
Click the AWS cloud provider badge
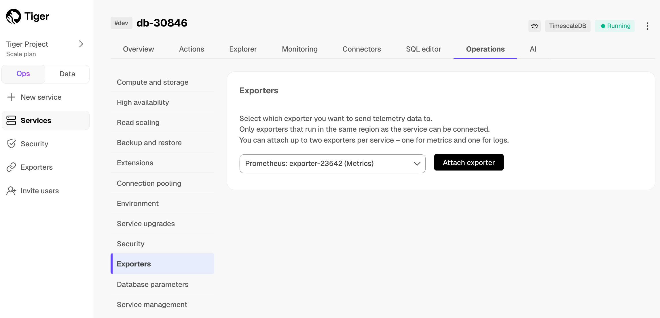[534, 26]
